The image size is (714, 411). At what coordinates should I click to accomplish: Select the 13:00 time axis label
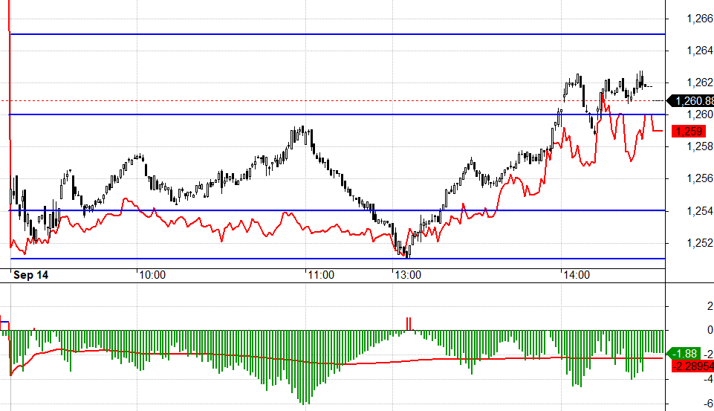[x=407, y=275]
